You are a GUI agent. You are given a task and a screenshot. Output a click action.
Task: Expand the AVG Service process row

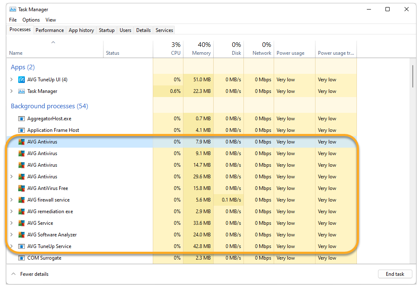pos(12,223)
